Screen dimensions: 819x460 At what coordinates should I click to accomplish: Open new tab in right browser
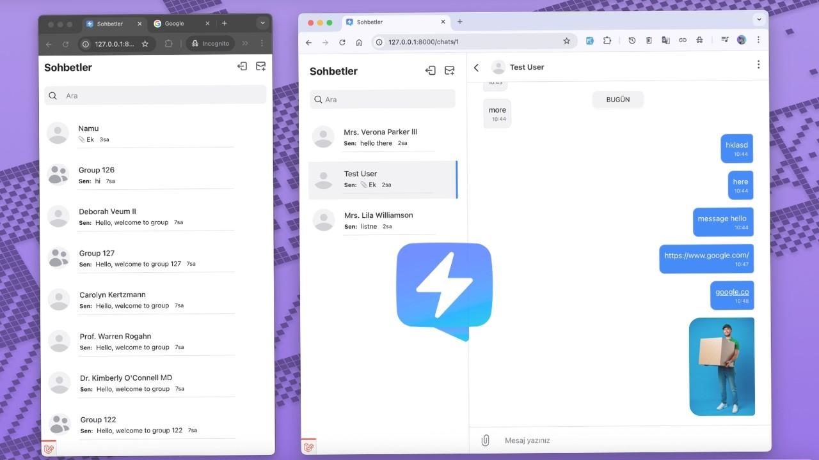pos(459,22)
